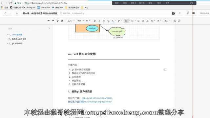Click the undo arrow in editor toolbar
This screenshot has width=210, height=118.
tap(49, 21)
